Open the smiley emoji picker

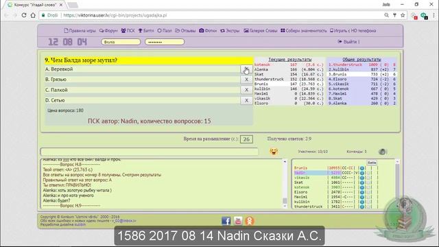tap(274, 151)
